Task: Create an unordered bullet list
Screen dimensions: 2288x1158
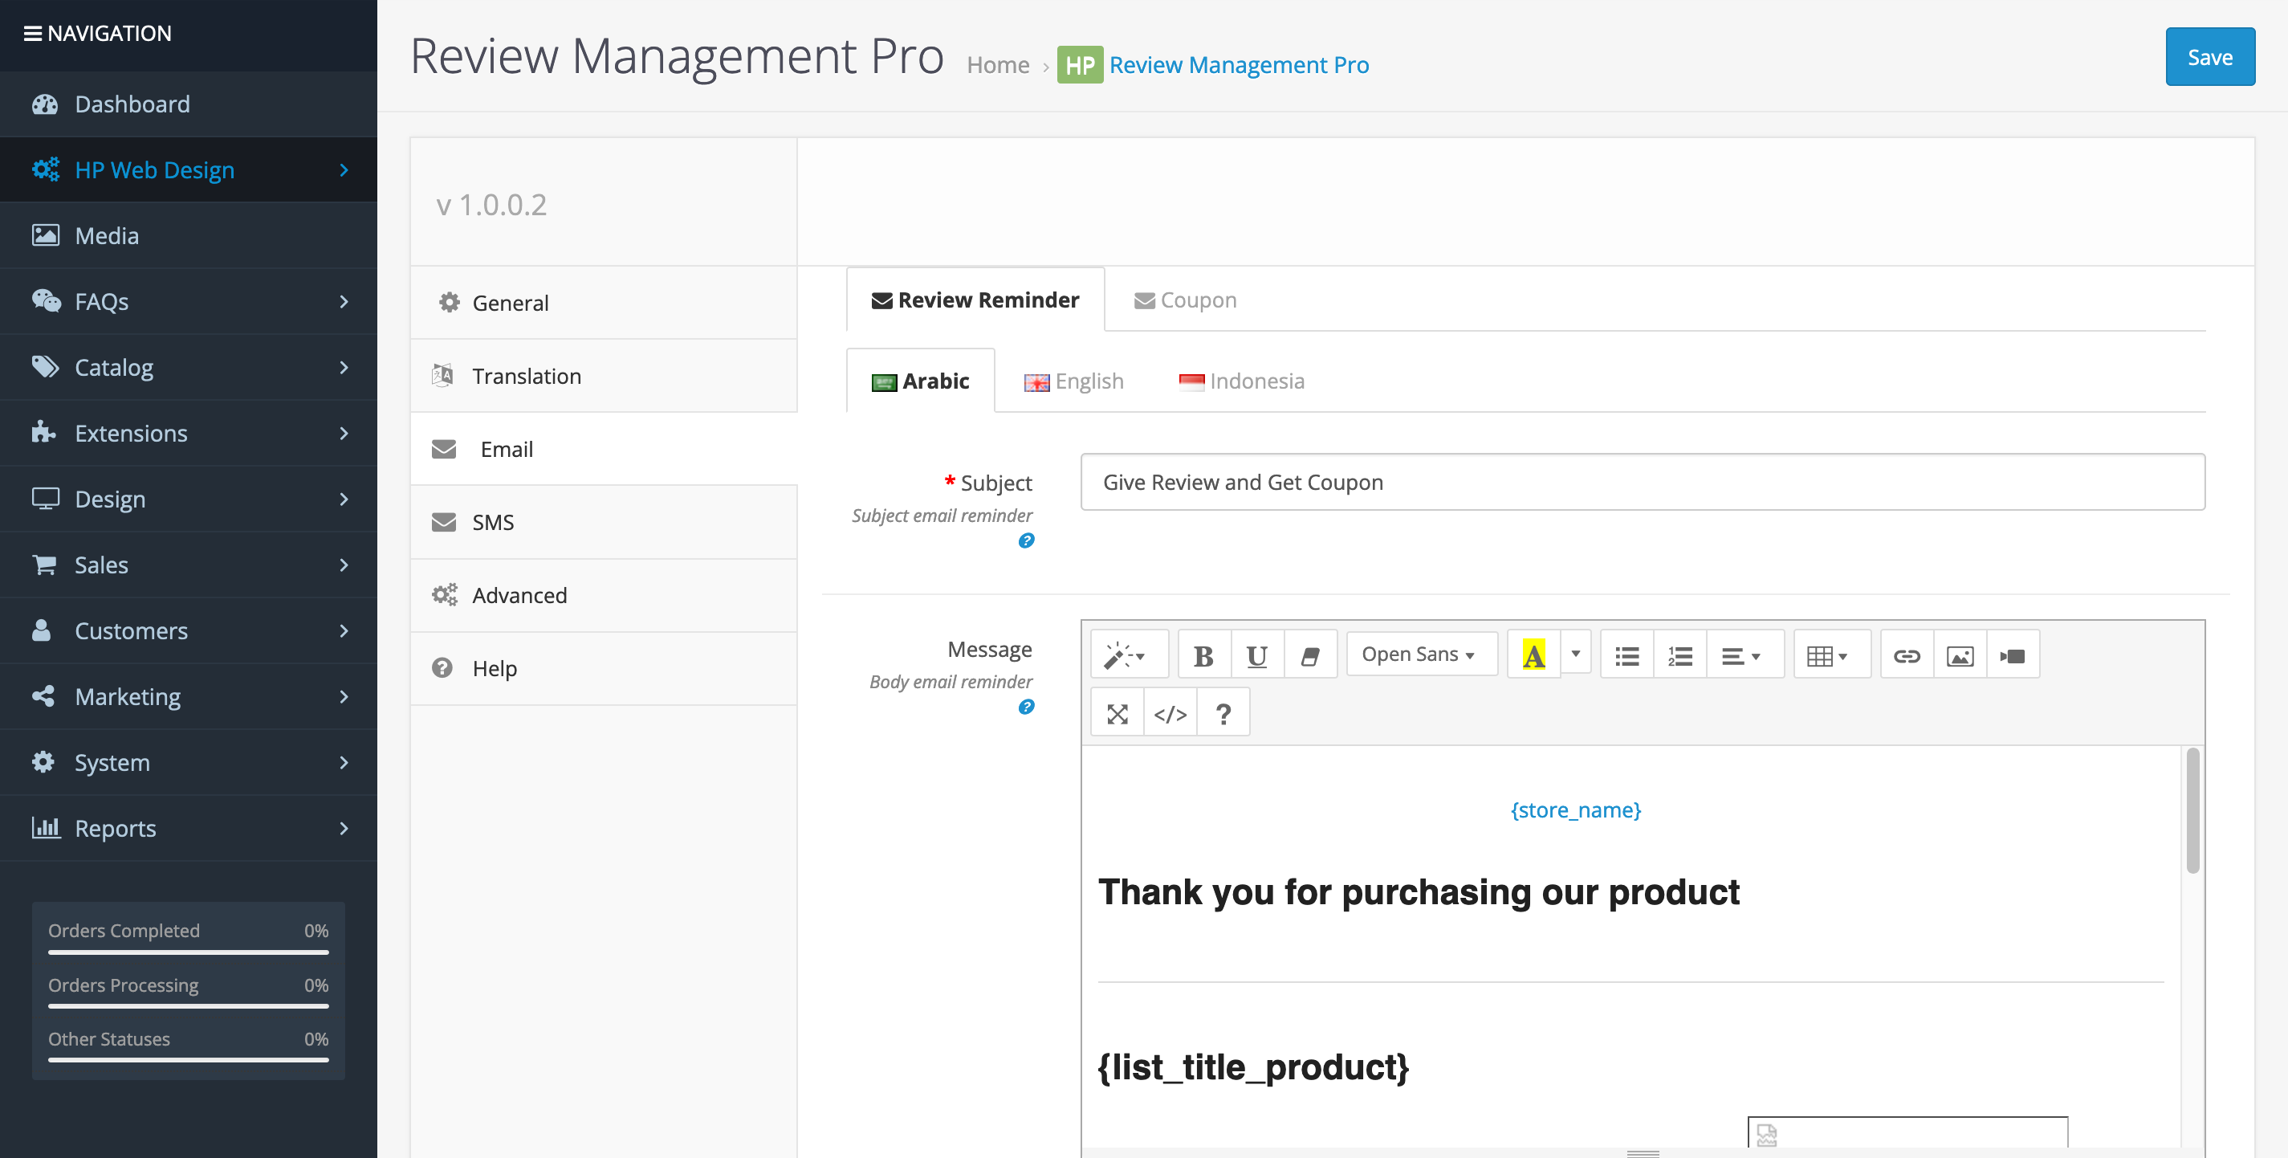Action: tap(1626, 655)
